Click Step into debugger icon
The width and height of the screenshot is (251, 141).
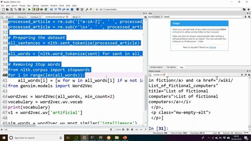coord(60,9)
